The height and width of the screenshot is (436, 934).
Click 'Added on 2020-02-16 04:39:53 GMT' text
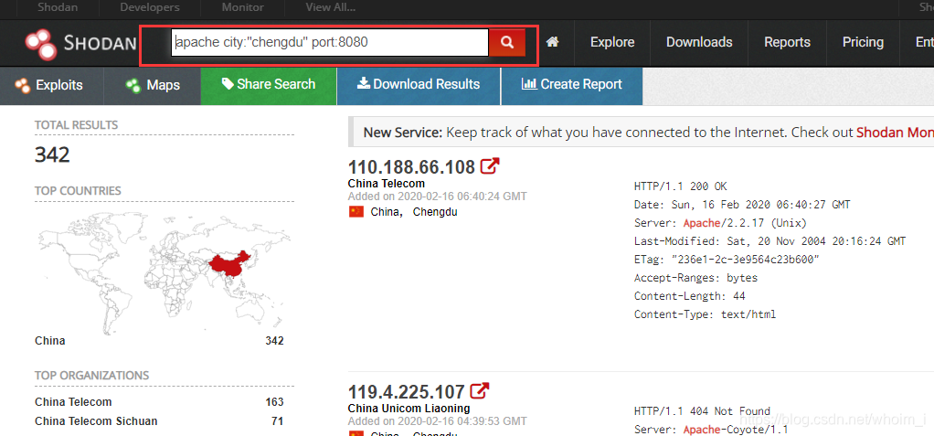(437, 421)
